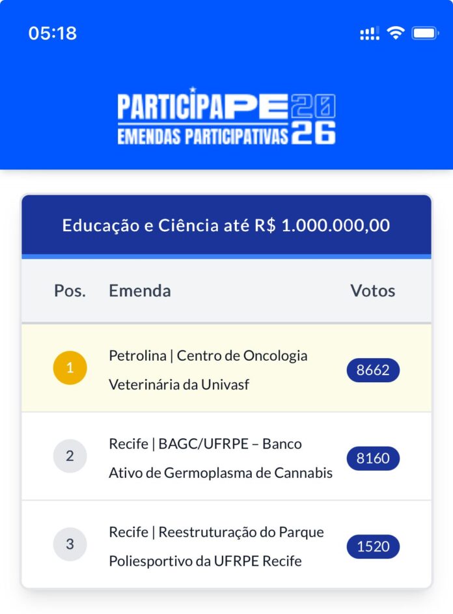Screen dimensions: 453x614
Task: Tap the gold position 1 badge
Action: (70, 369)
